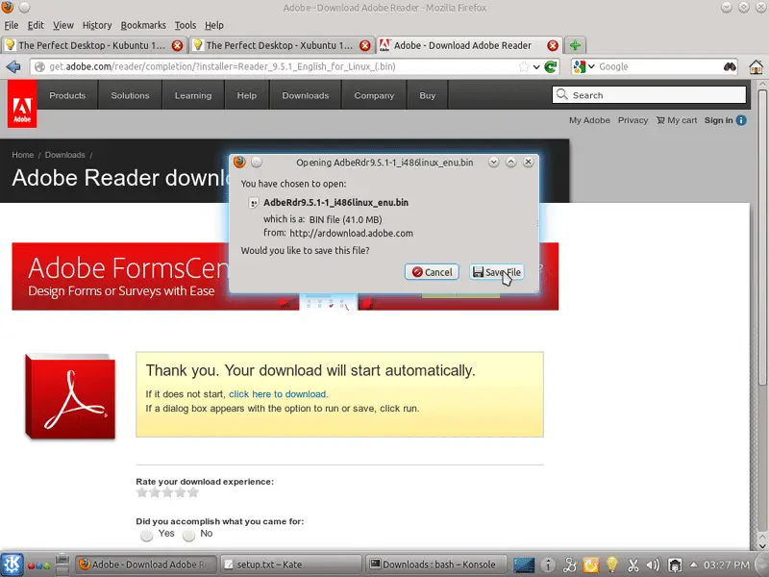Image resolution: width=769 pixels, height=577 pixels.
Task: Cancel the file download dialog
Action: pyautogui.click(x=432, y=272)
